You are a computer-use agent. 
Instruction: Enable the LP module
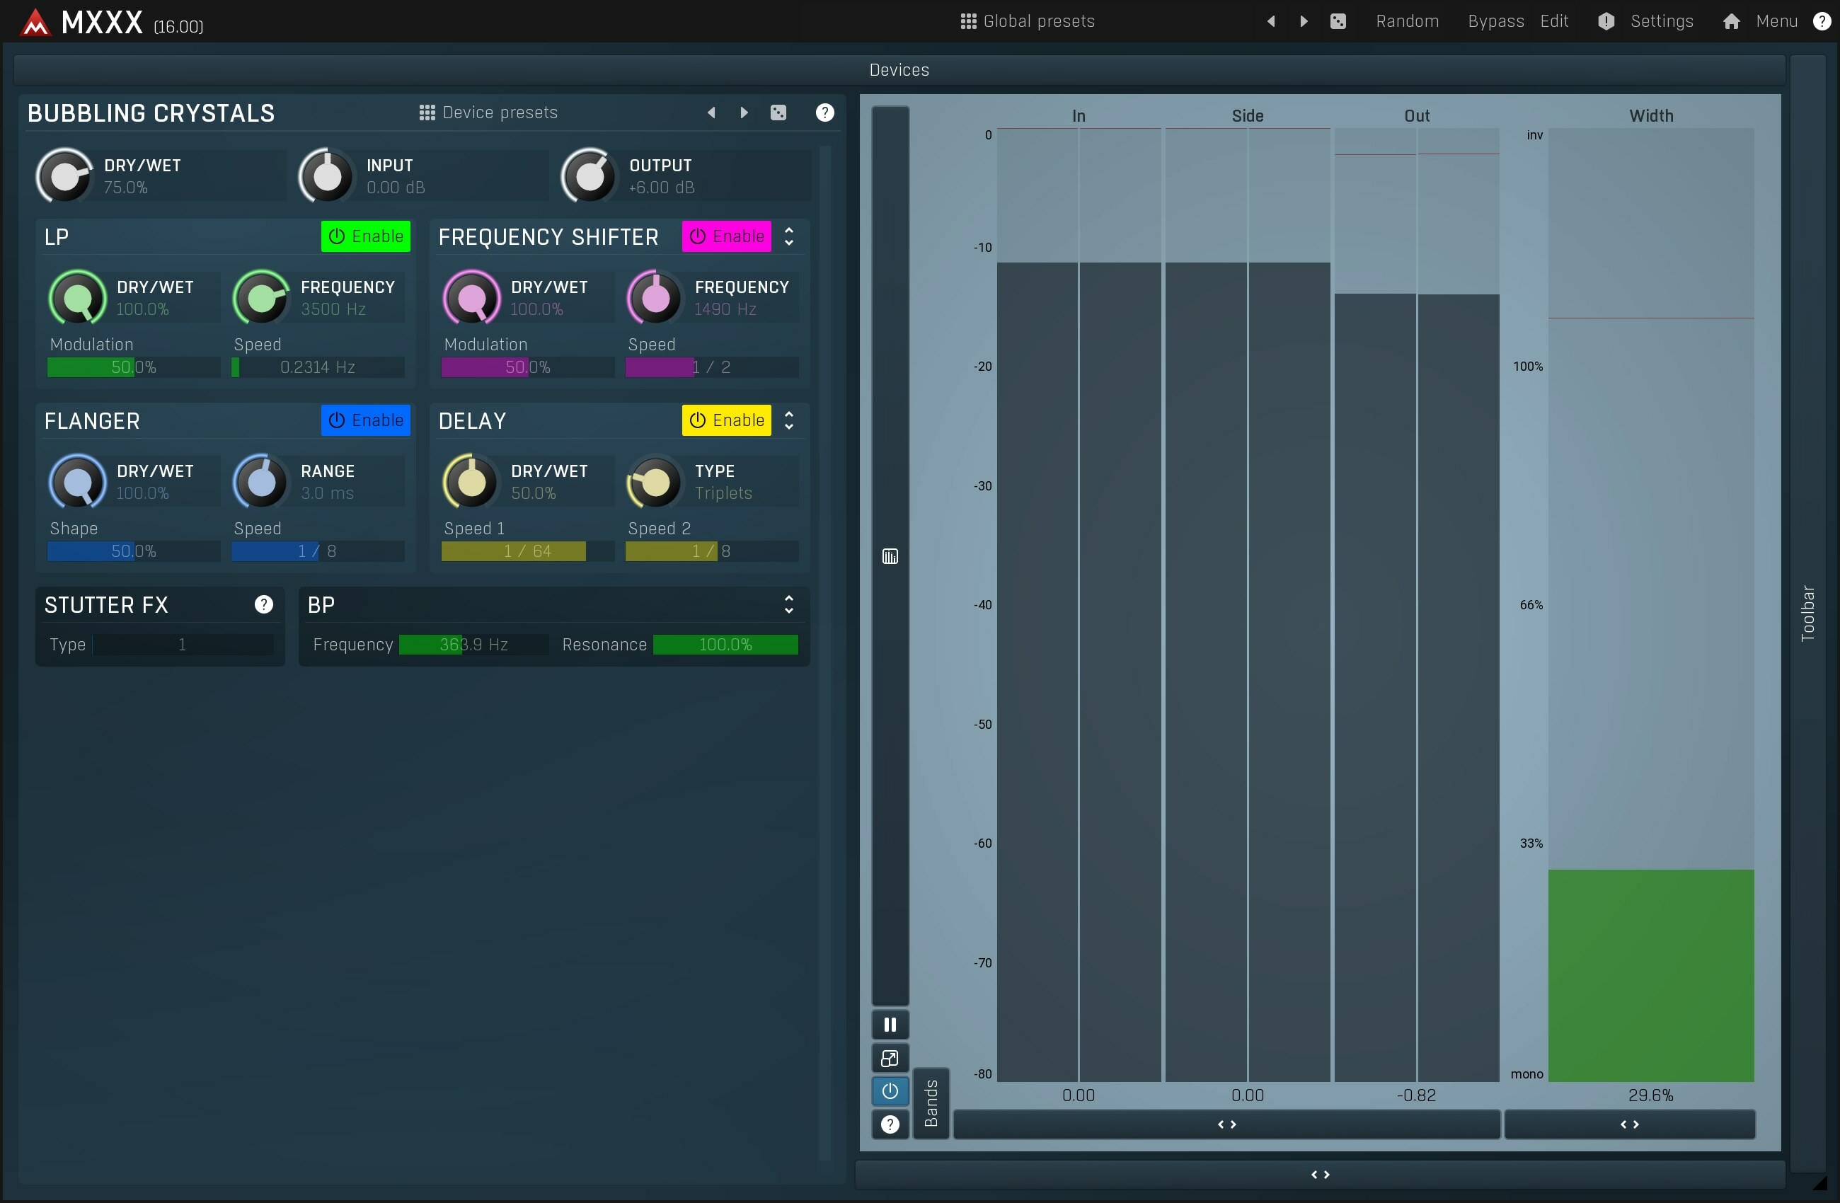pos(366,236)
